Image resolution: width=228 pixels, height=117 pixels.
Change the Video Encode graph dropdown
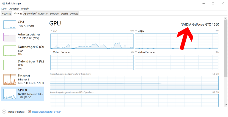(51, 52)
